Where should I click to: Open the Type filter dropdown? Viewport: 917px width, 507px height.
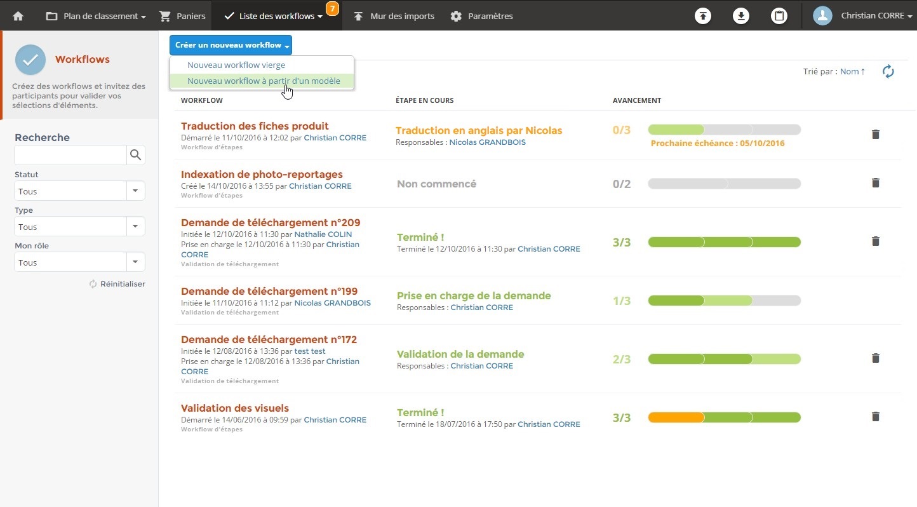click(135, 226)
